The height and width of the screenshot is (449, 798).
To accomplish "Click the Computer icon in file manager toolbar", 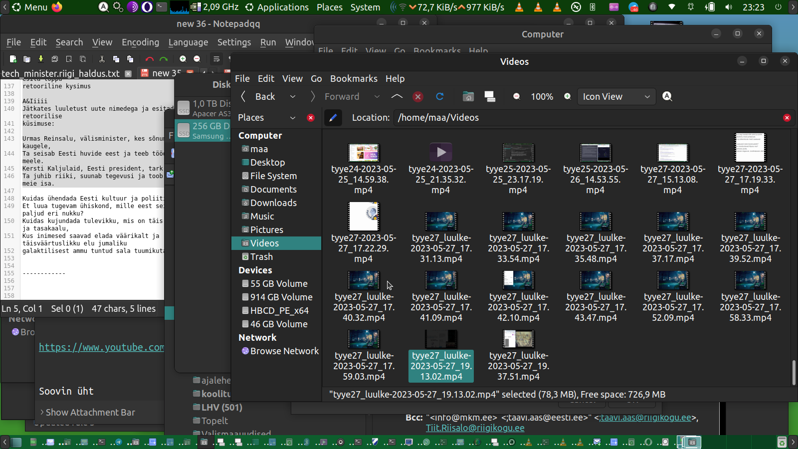I will (490, 97).
